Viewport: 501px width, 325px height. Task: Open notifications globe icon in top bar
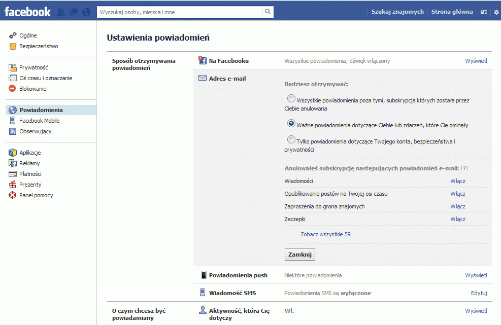click(x=86, y=12)
